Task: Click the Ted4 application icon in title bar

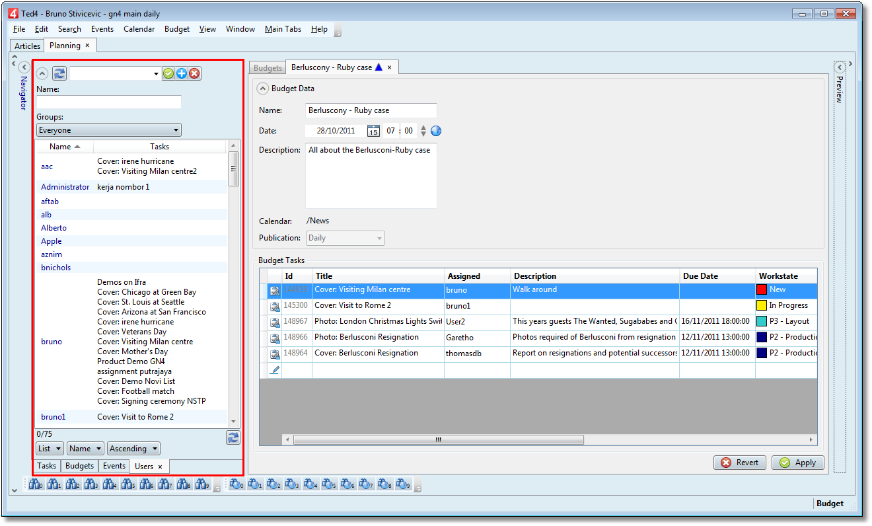Action: (x=12, y=13)
